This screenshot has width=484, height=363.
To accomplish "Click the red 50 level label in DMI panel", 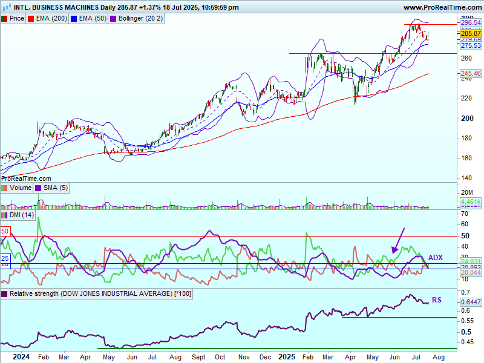I will click(x=5, y=231).
